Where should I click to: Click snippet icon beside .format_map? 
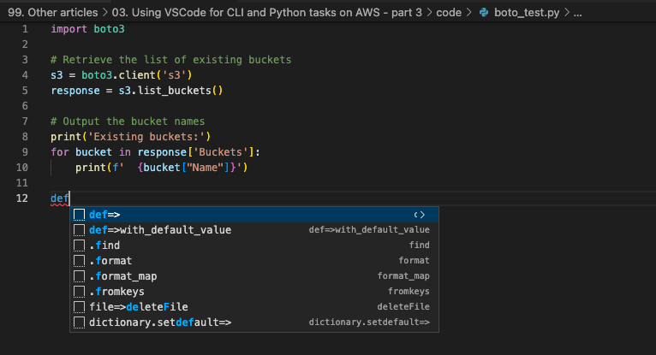pos(79,276)
